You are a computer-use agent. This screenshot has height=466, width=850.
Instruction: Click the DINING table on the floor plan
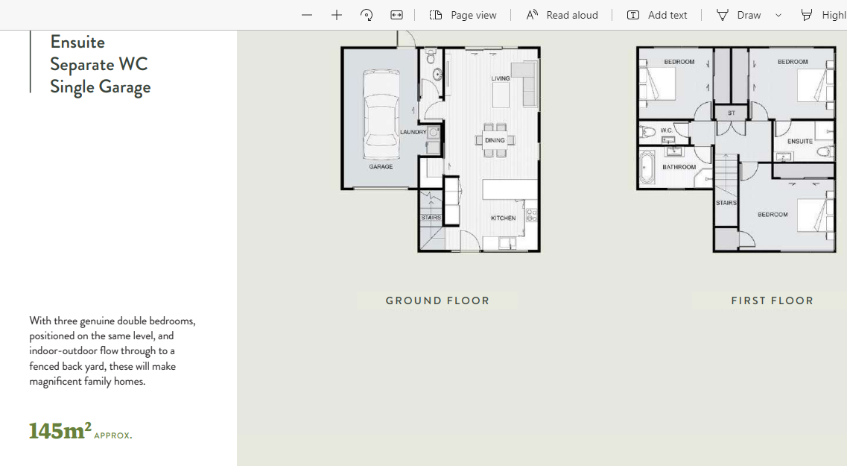pos(495,140)
